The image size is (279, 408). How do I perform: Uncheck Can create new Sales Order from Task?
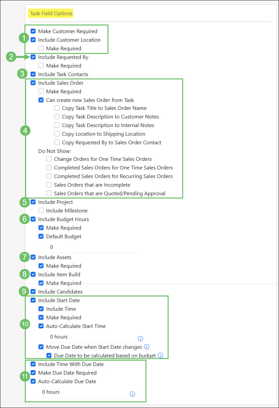click(41, 100)
